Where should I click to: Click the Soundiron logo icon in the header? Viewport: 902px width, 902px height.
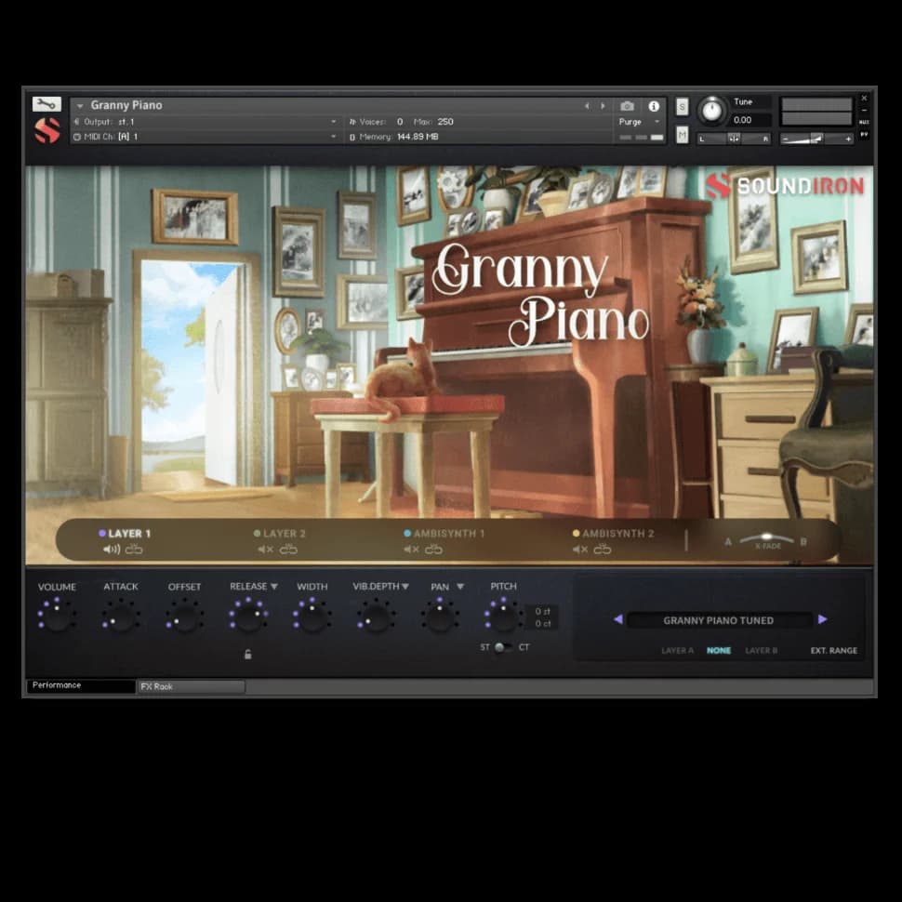point(46,130)
